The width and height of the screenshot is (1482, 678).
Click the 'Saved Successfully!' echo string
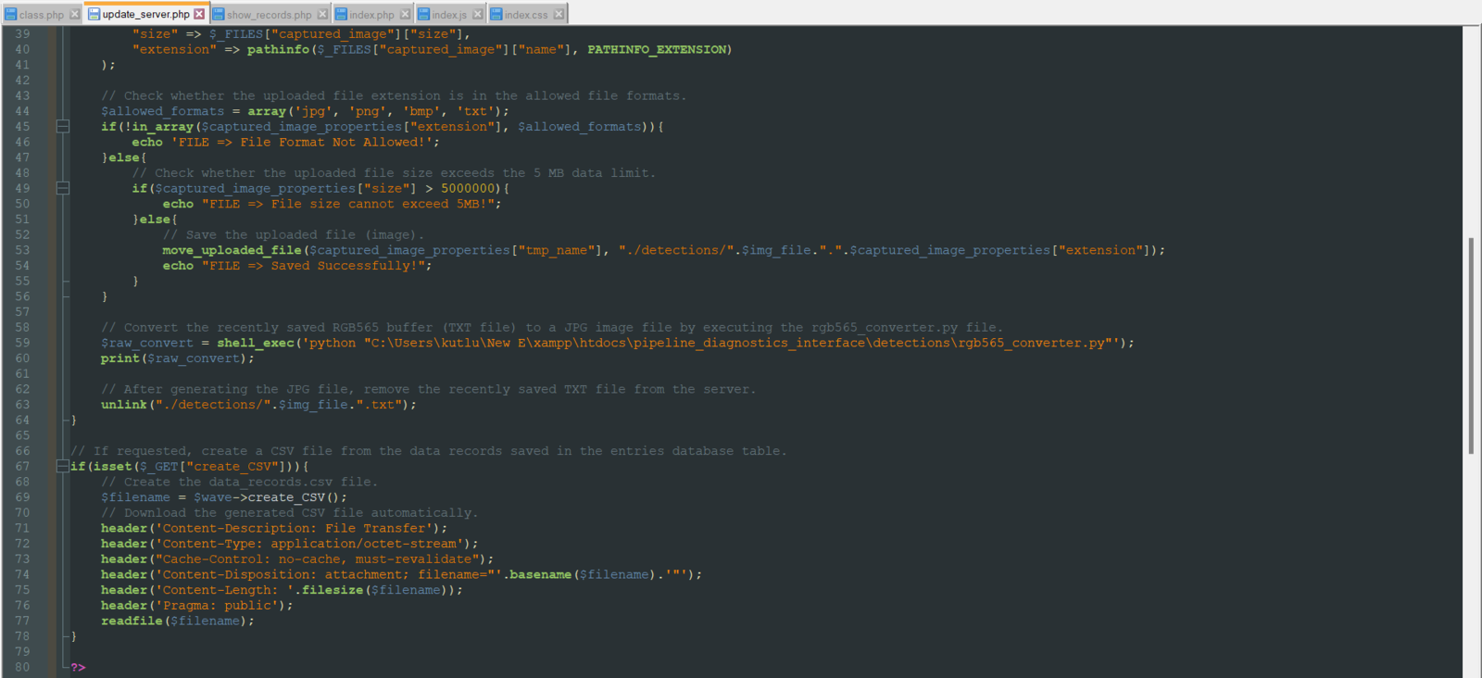pyautogui.click(x=314, y=266)
